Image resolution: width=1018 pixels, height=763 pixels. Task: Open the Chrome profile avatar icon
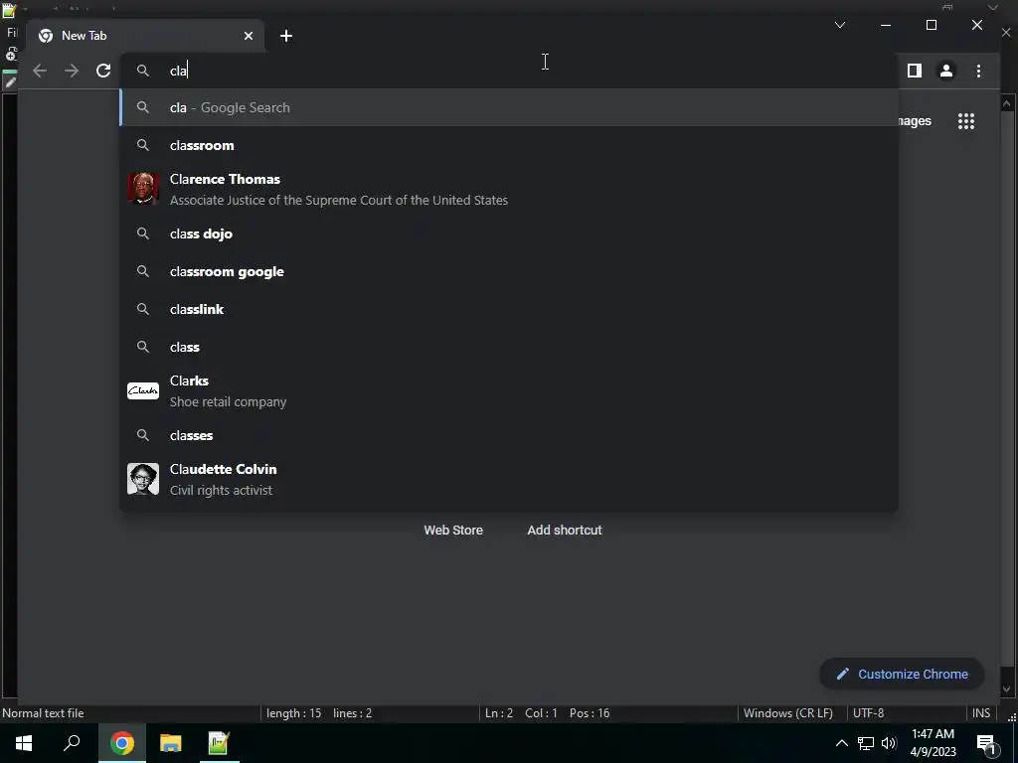click(x=946, y=71)
